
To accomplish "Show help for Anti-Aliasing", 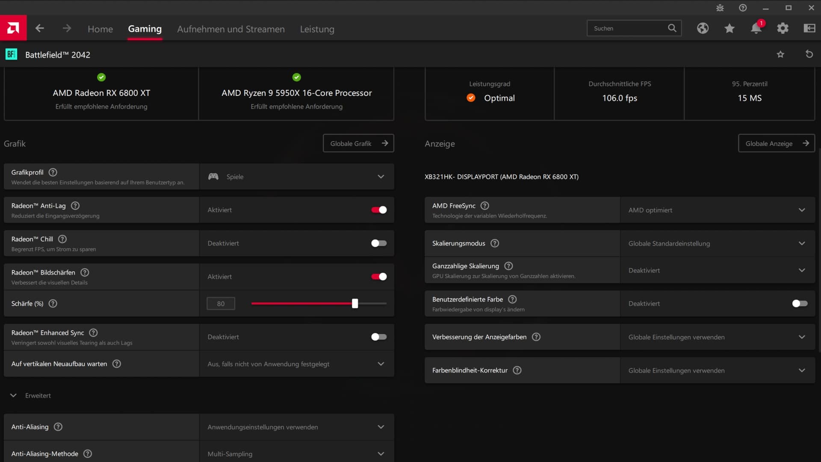I will point(58,426).
